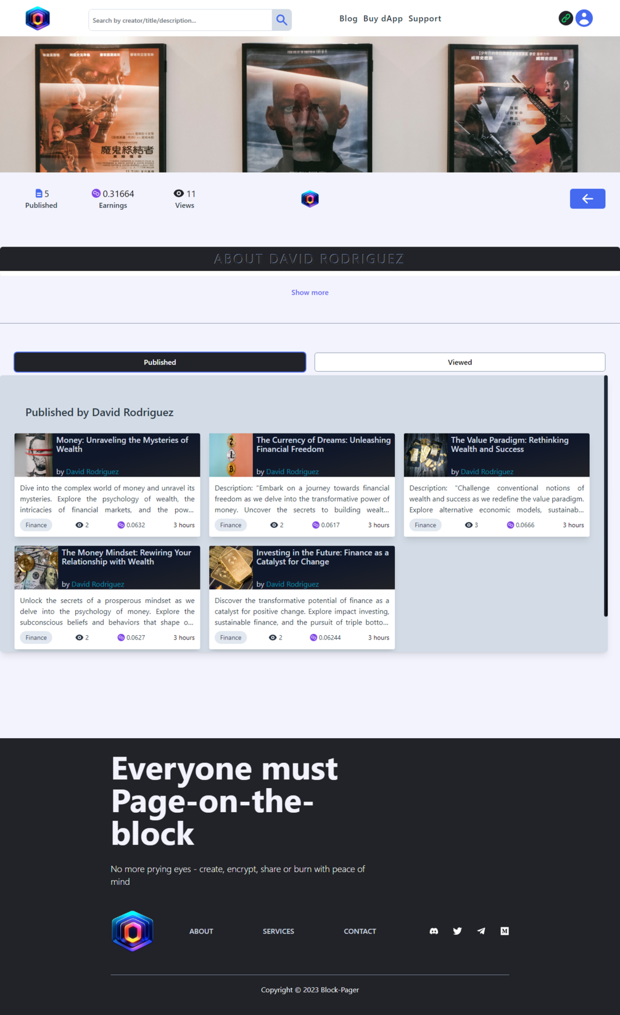
Task: Click the Block-Pager logo in header
Action: tap(38, 18)
